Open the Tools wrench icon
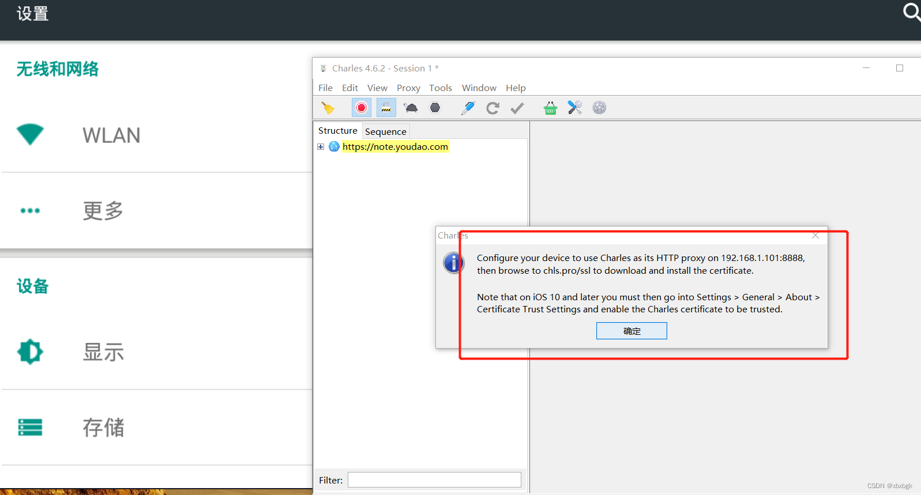The width and height of the screenshot is (921, 495). click(575, 108)
